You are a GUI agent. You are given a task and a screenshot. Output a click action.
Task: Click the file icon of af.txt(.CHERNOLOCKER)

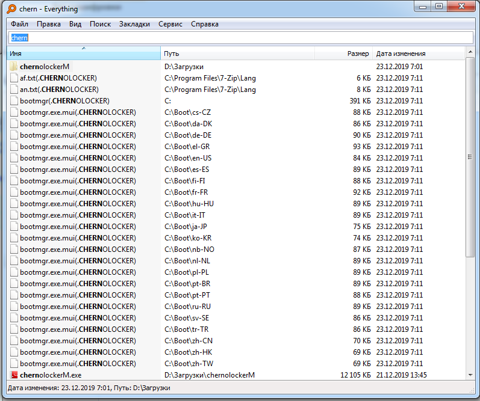pos(14,78)
